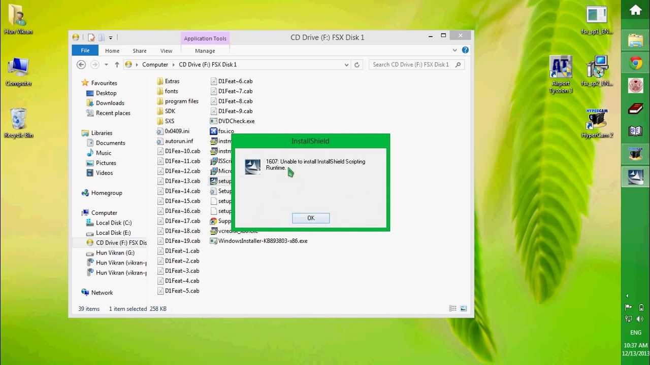Open Airport Tycoon 3 desktop shortcut

tap(561, 75)
